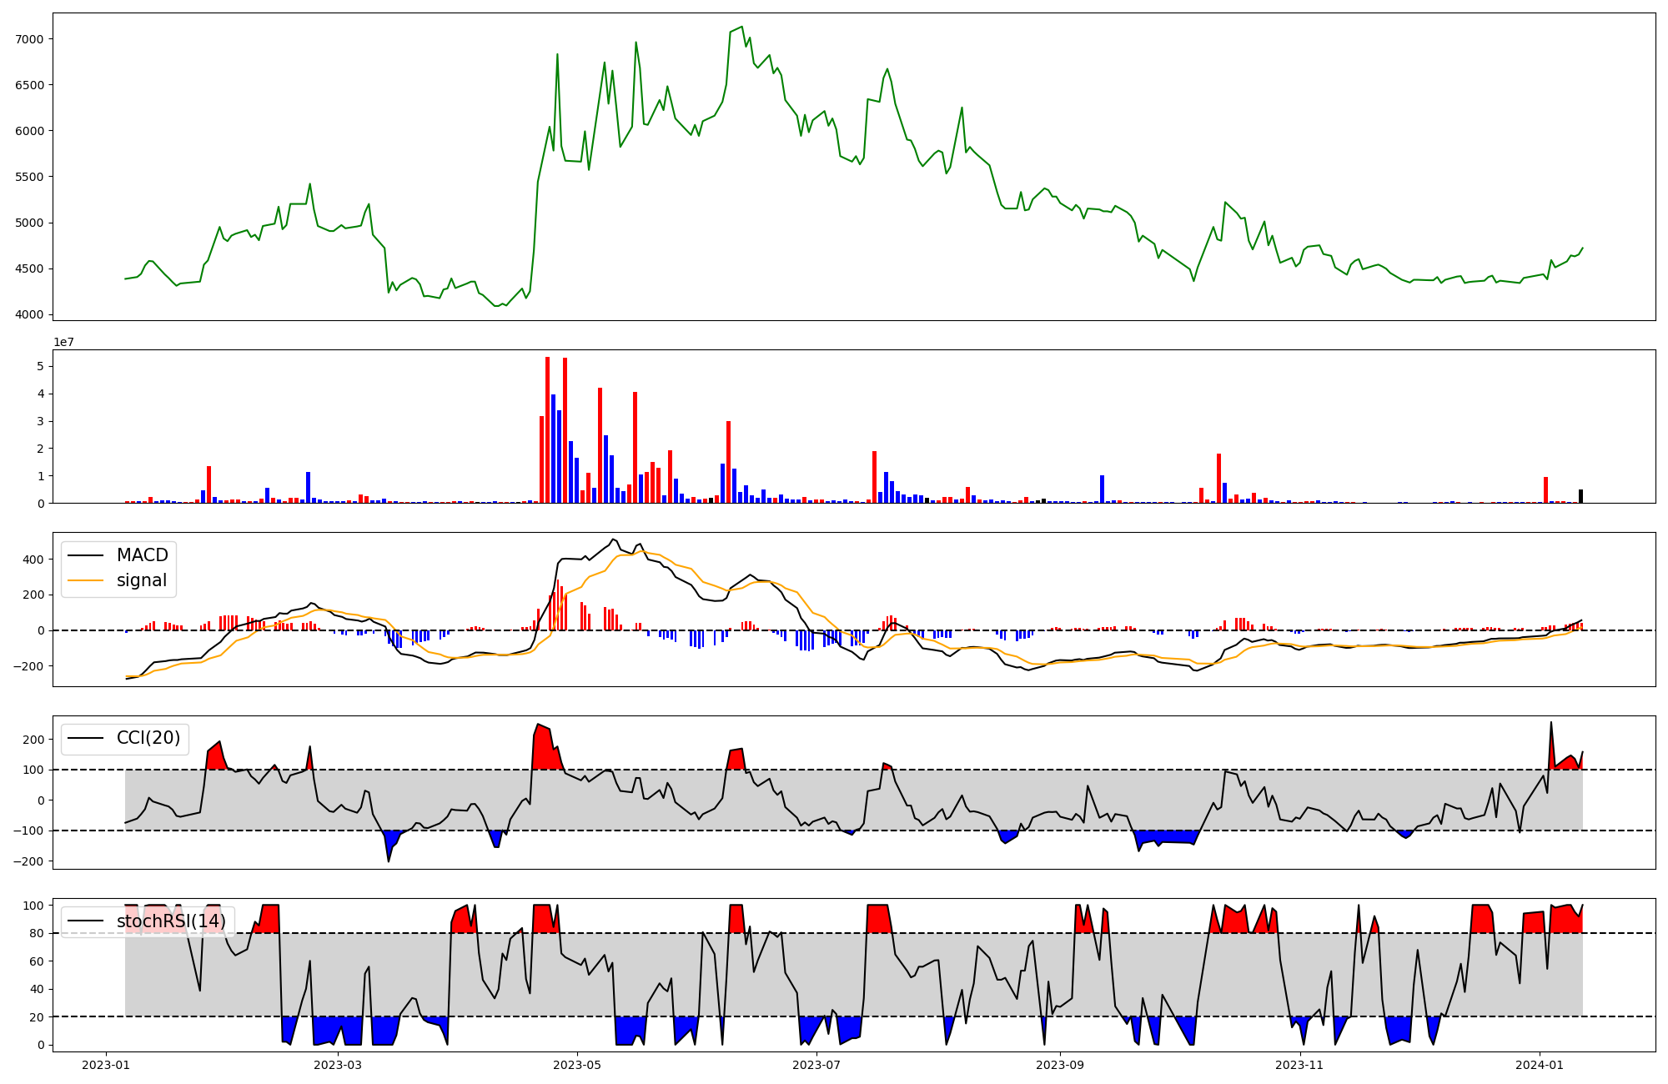1668x1084 pixels.
Task: Click the 7000 price axis tick label
Action: click(30, 39)
